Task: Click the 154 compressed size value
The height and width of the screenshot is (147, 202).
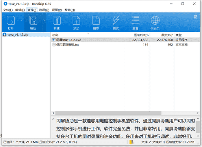Action: [x=146, y=45]
